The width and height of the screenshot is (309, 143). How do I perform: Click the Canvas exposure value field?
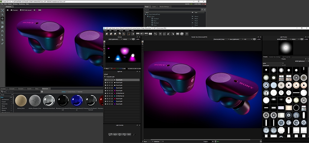(x=137, y=39)
